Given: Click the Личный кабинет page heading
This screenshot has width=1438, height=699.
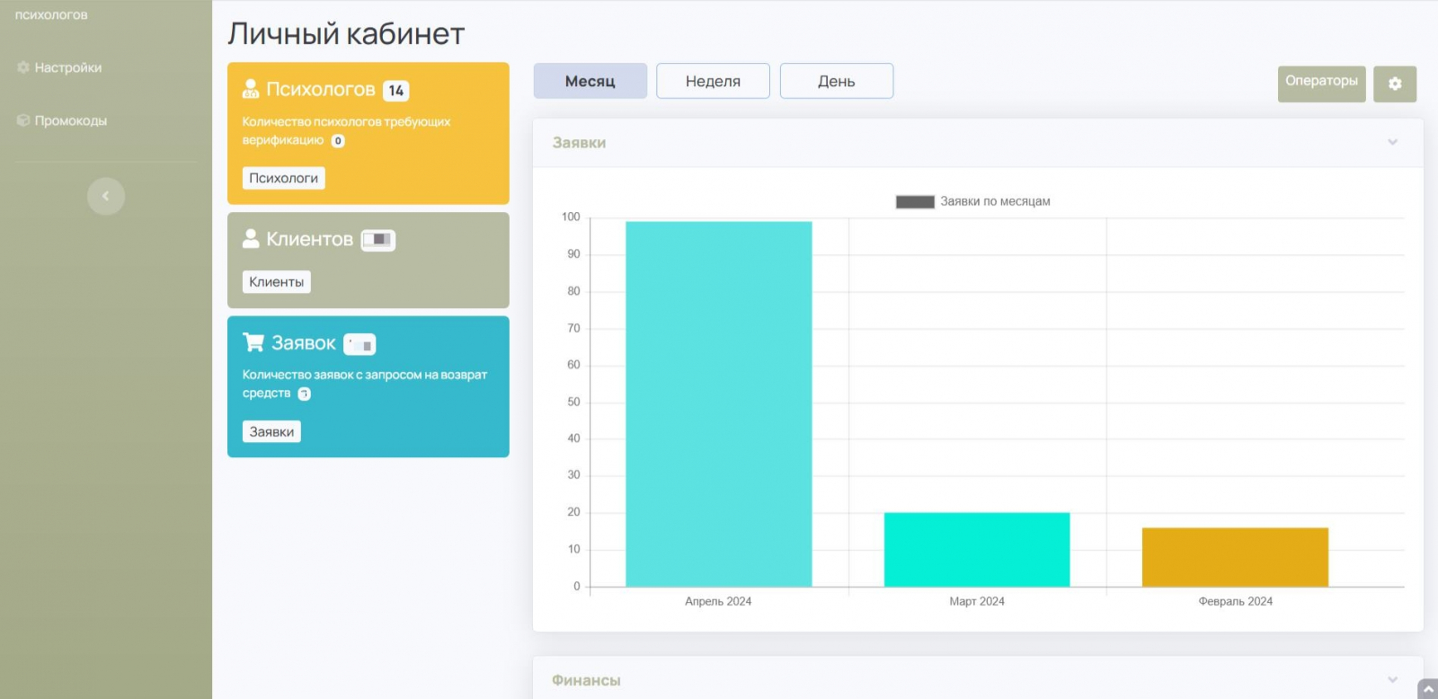Looking at the screenshot, I should point(346,34).
